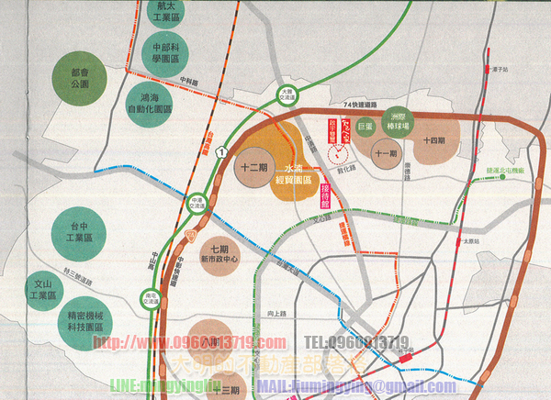This screenshot has height=400, width=551.
Task: Click the 鴻海自動化園區 circle
Action: [166, 94]
